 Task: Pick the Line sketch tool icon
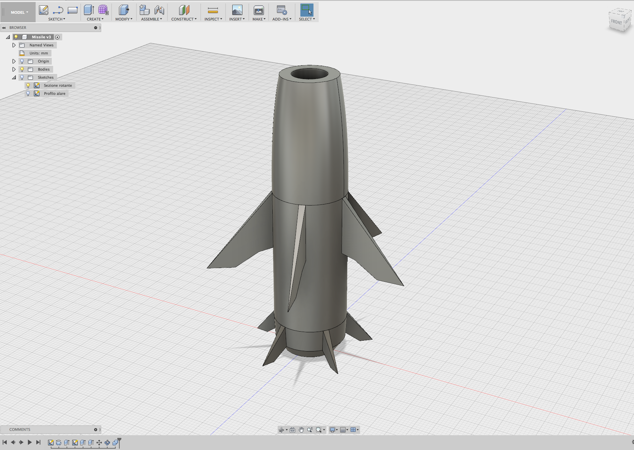[58, 10]
